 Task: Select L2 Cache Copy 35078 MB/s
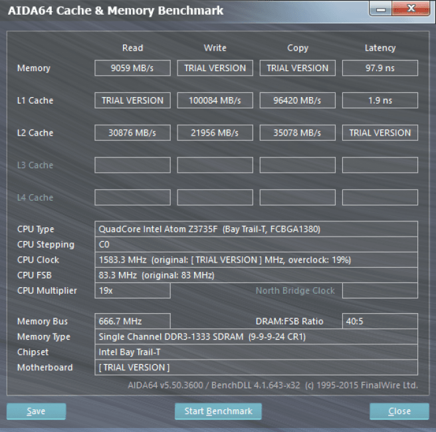point(298,133)
